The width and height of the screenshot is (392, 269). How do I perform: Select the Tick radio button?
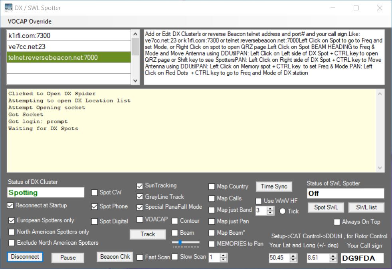click(x=283, y=211)
